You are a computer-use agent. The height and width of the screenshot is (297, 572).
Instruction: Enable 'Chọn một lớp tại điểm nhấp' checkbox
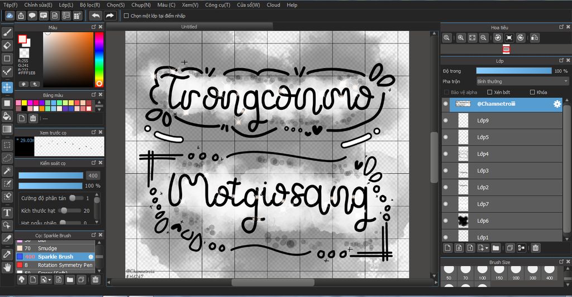coord(126,16)
